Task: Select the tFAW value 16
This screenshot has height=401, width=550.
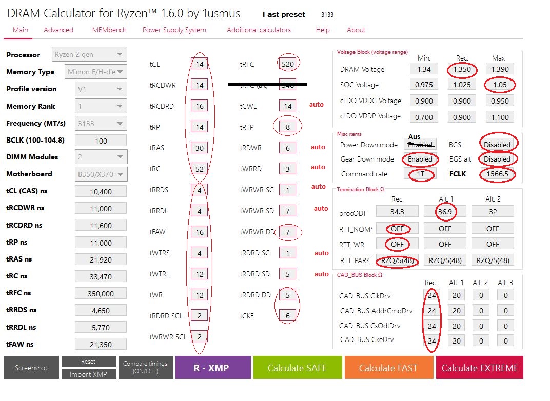Action: (x=200, y=232)
